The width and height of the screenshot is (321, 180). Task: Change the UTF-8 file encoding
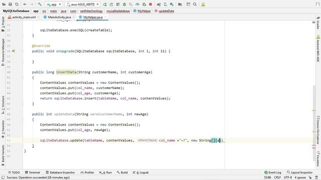[287, 177]
